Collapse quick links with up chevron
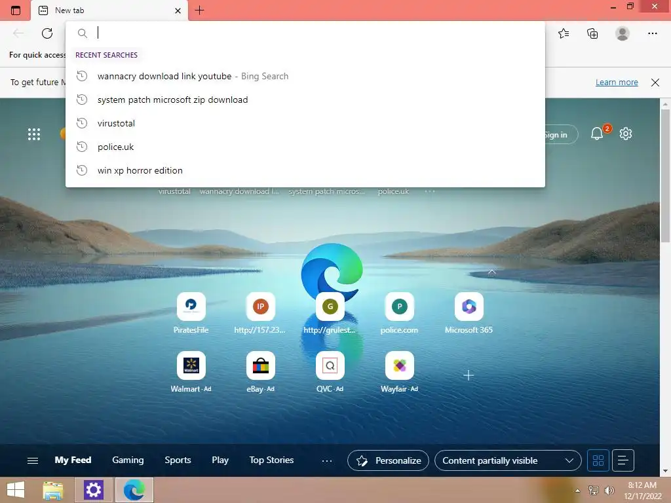 (x=491, y=272)
